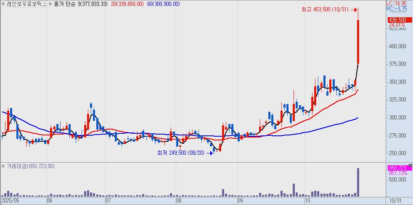Click the 20-day average value 20(339,650,00)
Screen dimensions: 413x205
[x=127, y=4]
